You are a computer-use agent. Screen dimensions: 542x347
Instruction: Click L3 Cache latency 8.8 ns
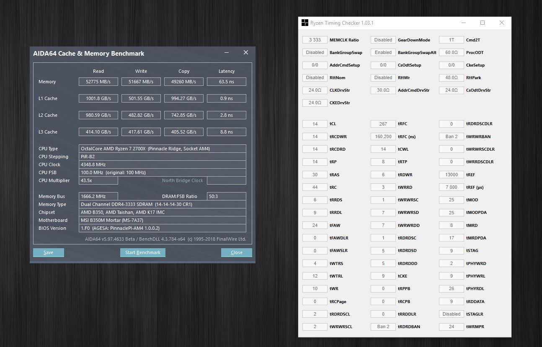point(227,132)
